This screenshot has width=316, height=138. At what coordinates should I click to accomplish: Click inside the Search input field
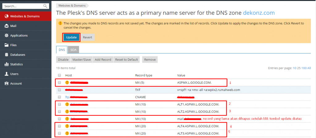23,6
